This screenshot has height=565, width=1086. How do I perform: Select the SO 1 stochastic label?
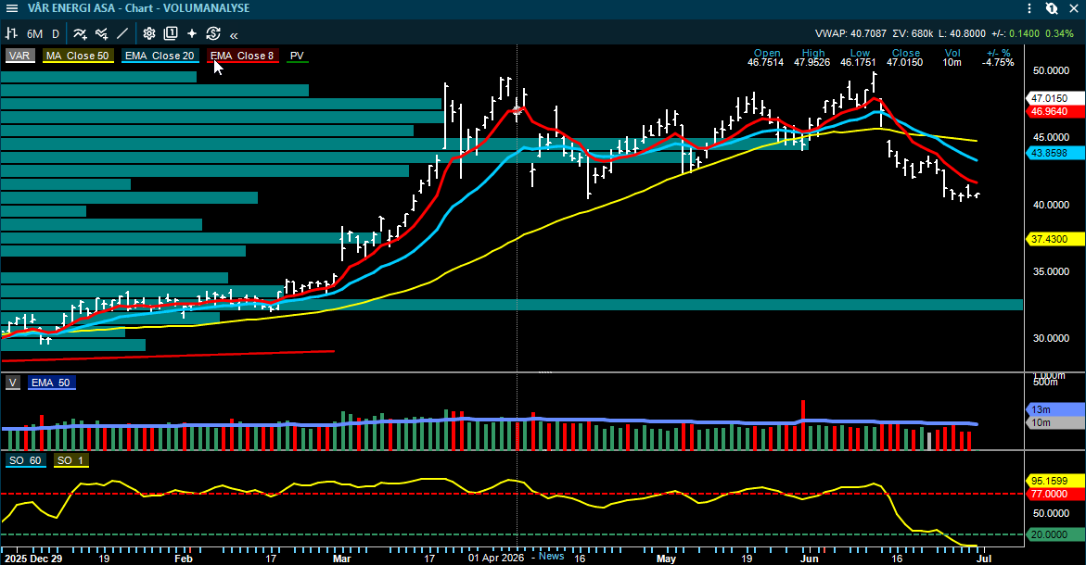pos(70,460)
